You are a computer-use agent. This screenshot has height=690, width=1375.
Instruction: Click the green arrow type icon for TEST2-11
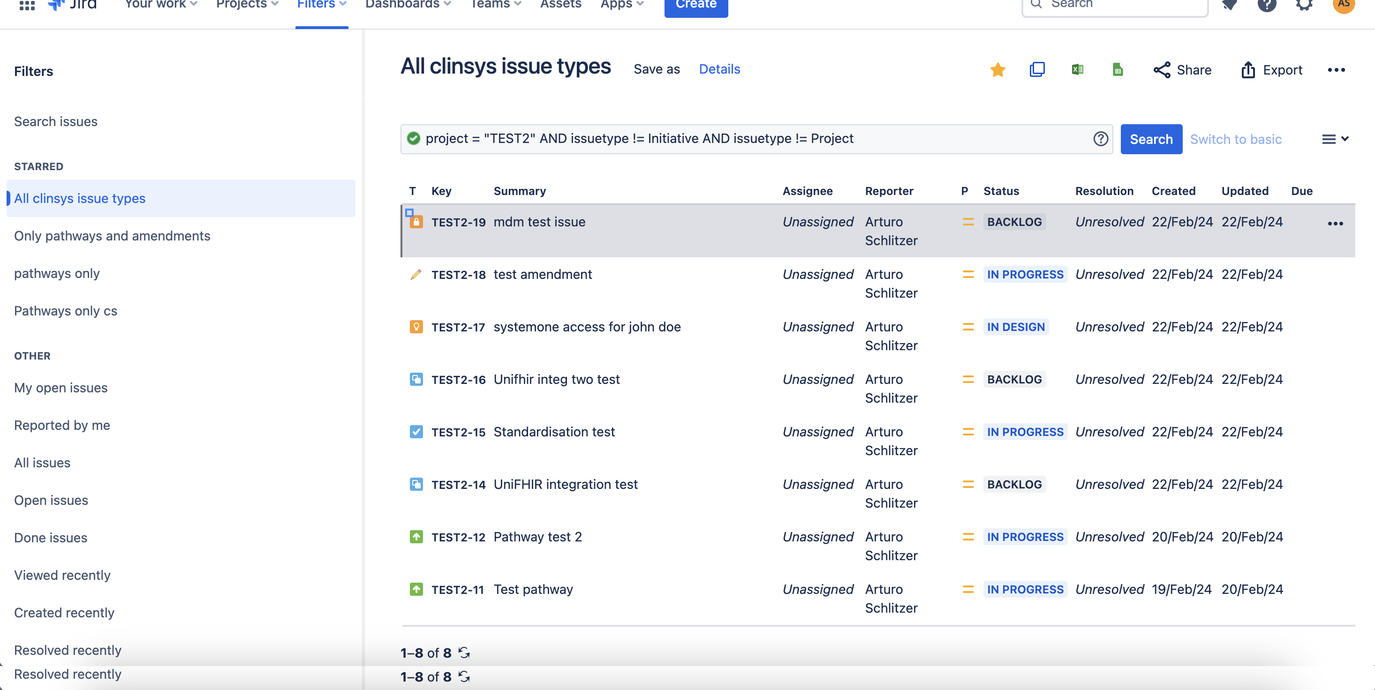click(416, 589)
